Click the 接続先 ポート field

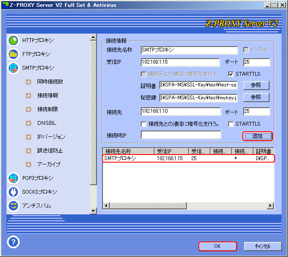click(257, 111)
